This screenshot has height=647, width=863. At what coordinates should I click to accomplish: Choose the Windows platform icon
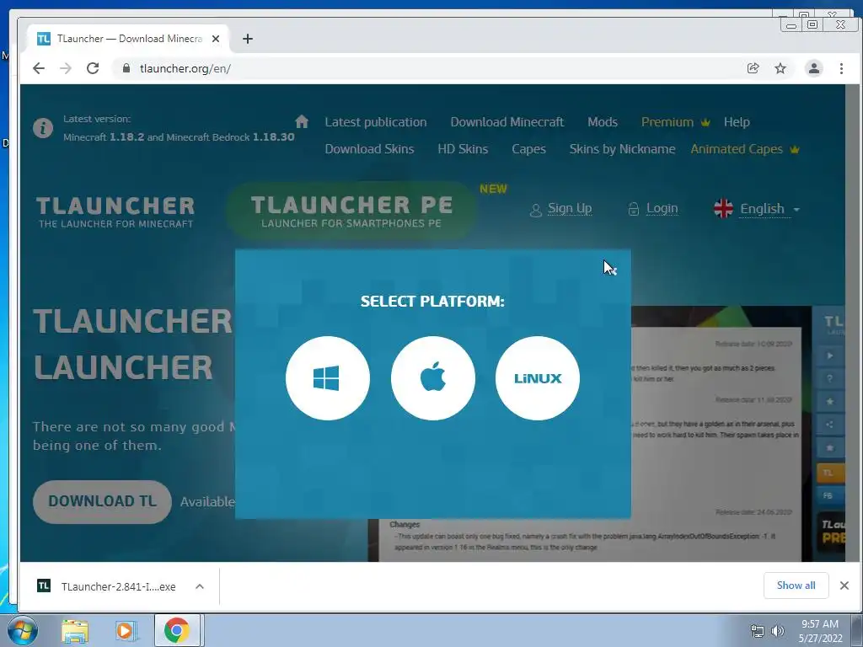[328, 378]
